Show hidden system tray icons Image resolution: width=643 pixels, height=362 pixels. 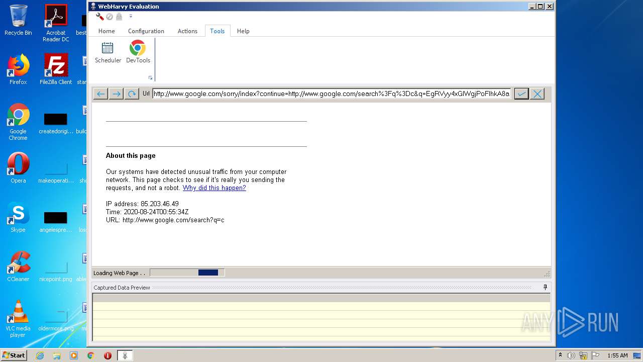(x=561, y=355)
